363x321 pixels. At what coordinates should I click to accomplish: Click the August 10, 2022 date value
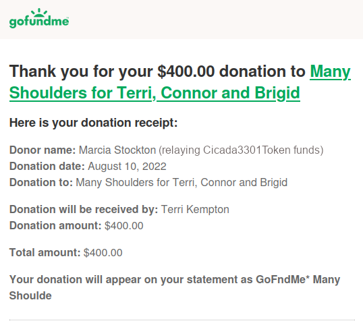click(127, 167)
